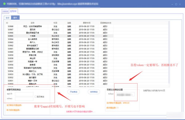Maximize the window

(x=176, y=4)
